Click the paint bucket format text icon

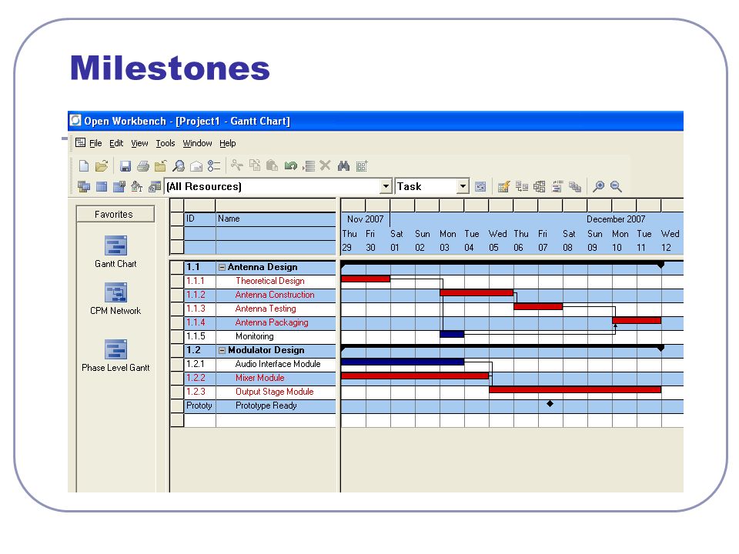[x=137, y=186]
